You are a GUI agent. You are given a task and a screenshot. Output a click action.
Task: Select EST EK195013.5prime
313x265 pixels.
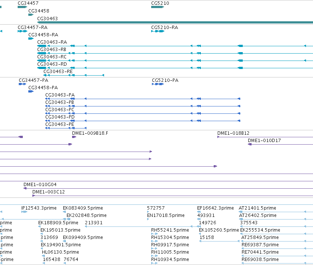pos(60,230)
